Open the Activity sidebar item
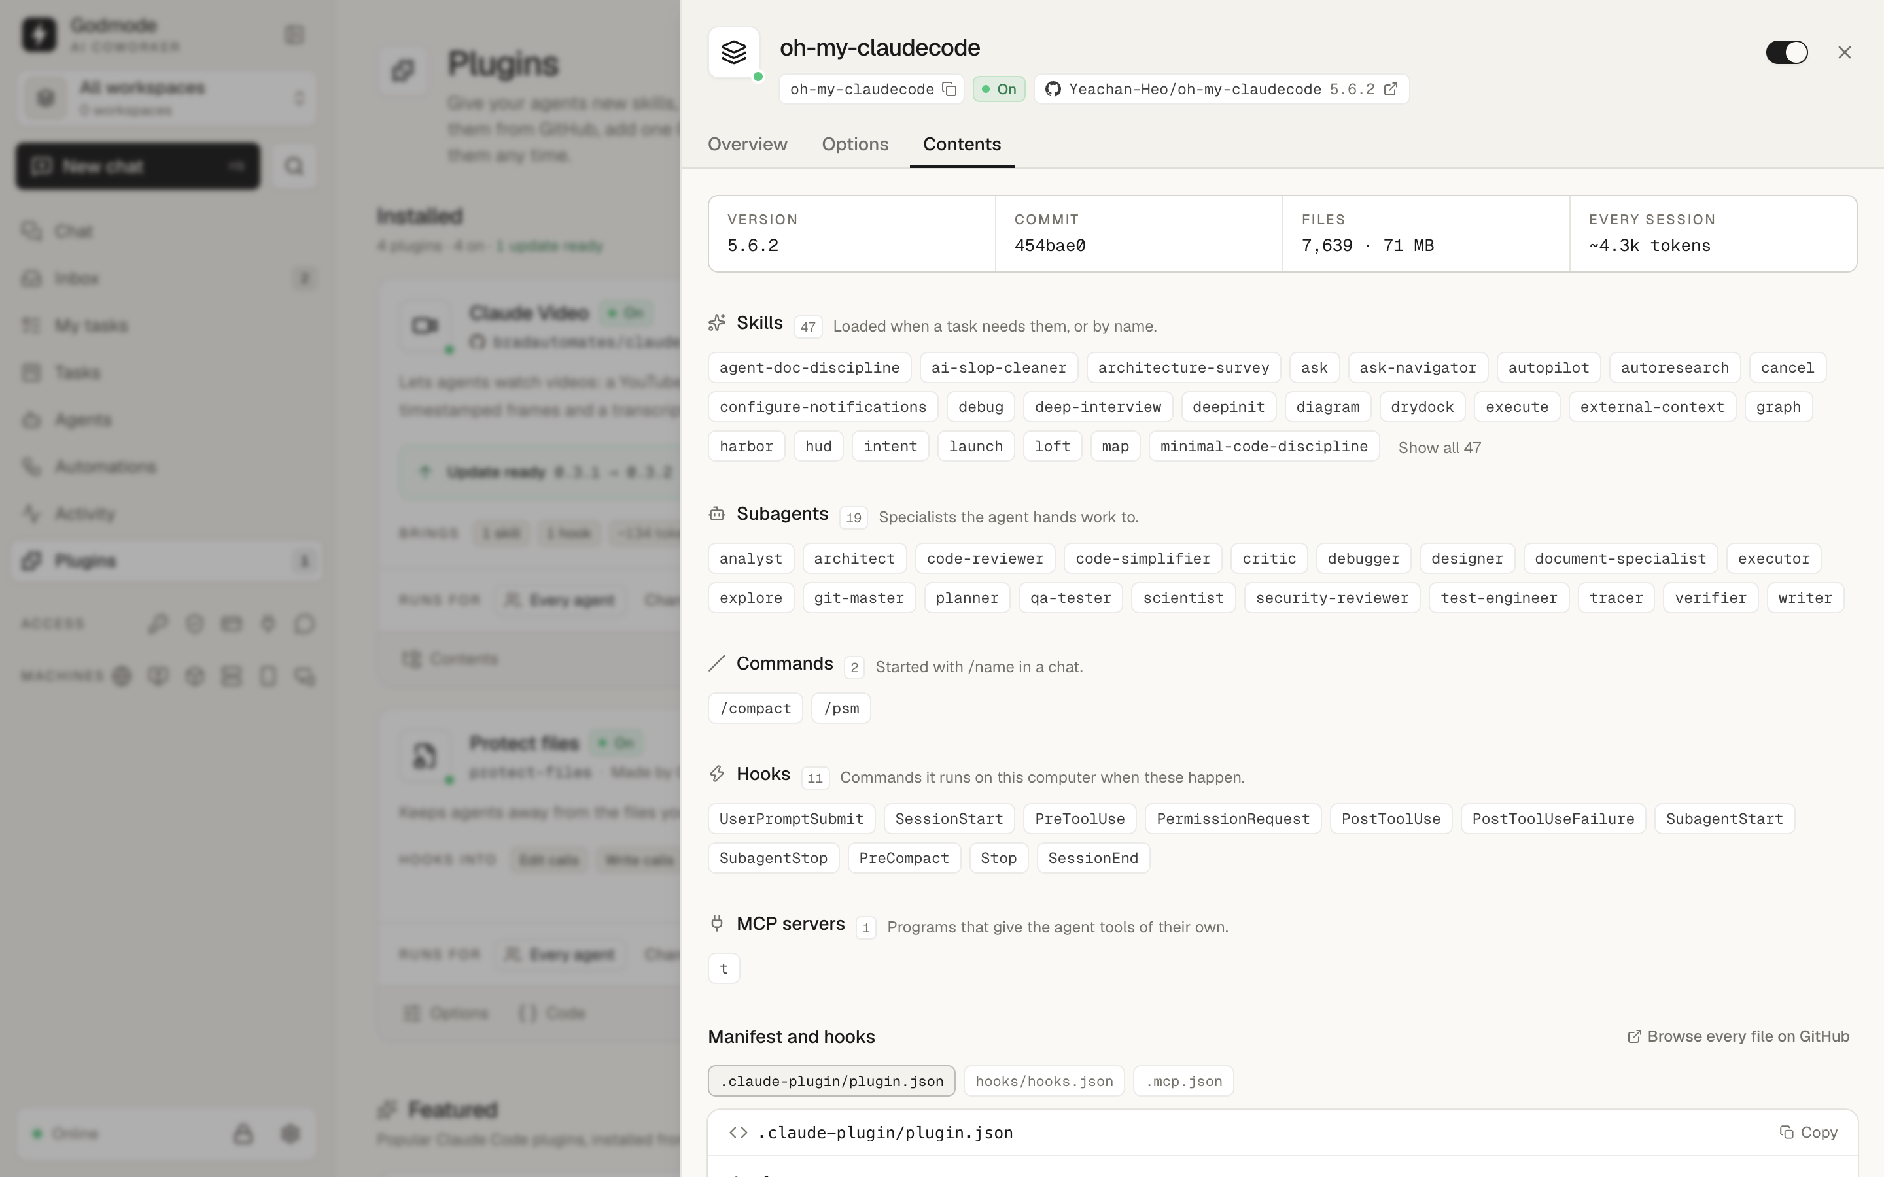The width and height of the screenshot is (1884, 1177). click(167, 514)
